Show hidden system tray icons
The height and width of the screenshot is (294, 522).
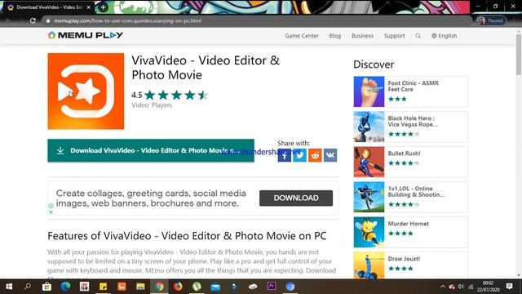tap(442, 287)
